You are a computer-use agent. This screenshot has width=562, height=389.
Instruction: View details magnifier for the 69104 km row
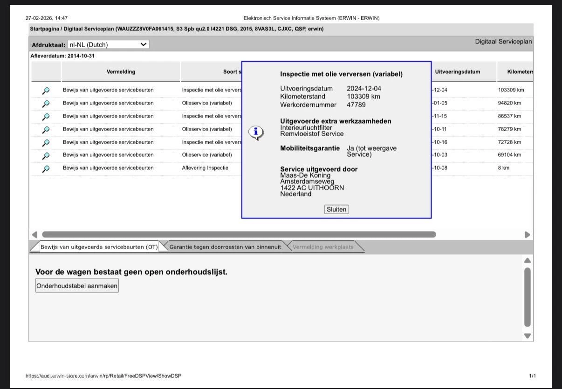pyautogui.click(x=46, y=155)
